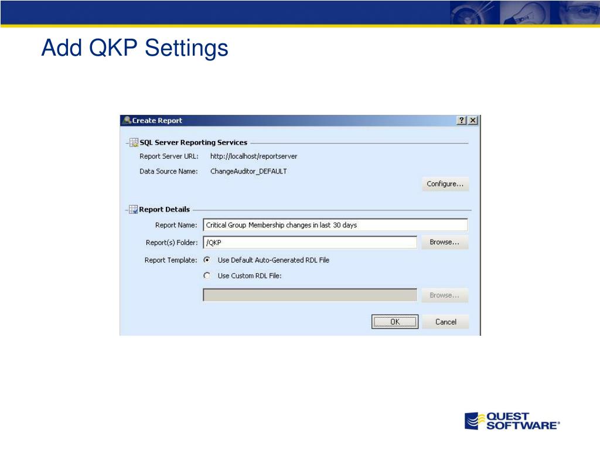Browse for the Report(s) Folder

pyautogui.click(x=444, y=242)
